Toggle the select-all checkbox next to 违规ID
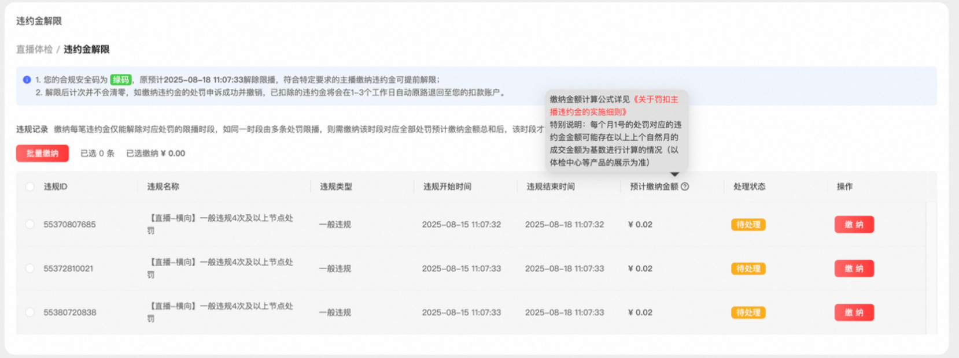 pos(29,187)
